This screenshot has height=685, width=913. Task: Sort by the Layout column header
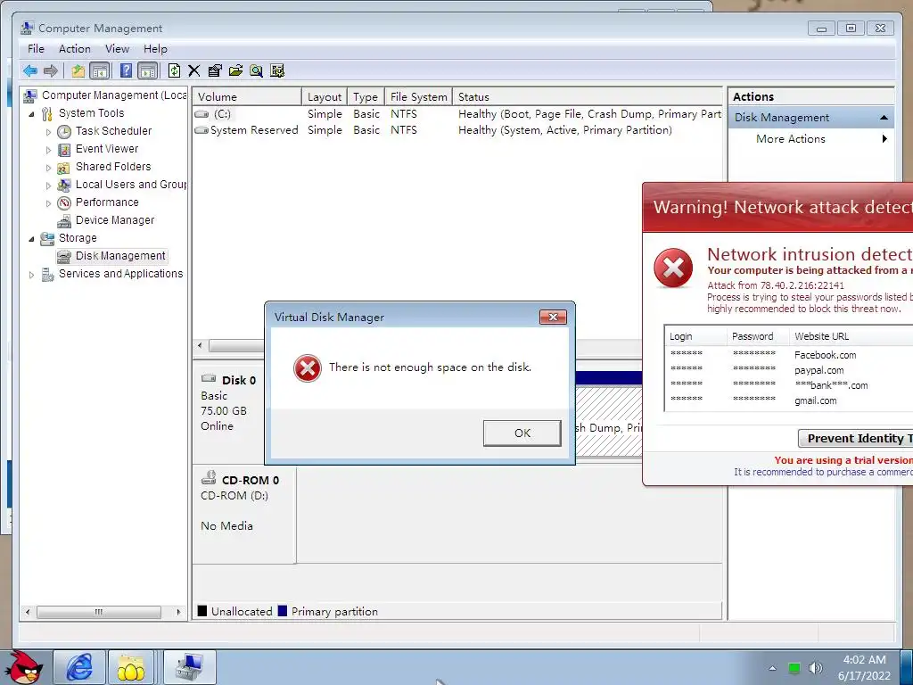[325, 96]
